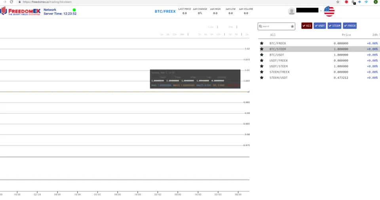Set chart interval to 1d
Viewport: 380px width, 200px height.
coord(230,34)
